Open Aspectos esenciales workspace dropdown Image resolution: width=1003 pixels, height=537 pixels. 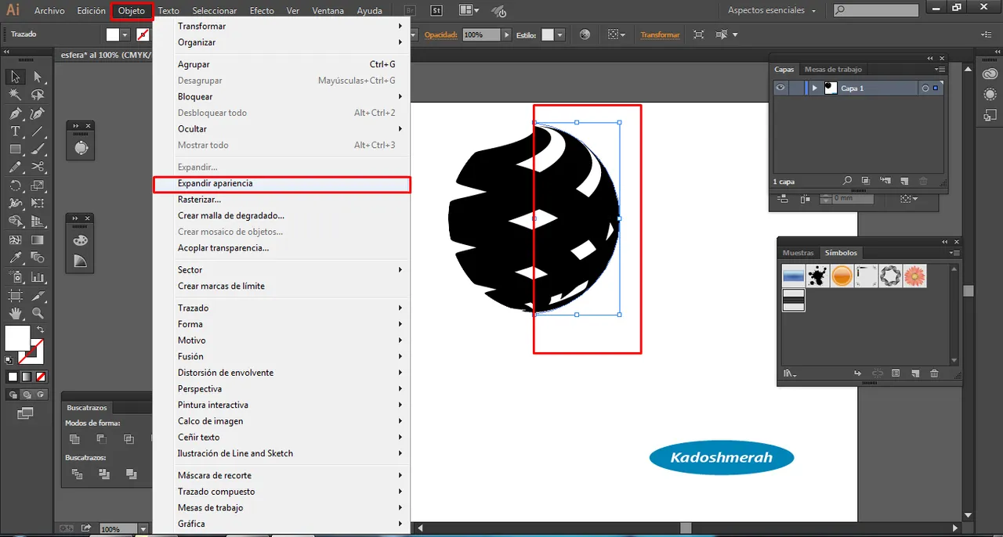(x=772, y=11)
